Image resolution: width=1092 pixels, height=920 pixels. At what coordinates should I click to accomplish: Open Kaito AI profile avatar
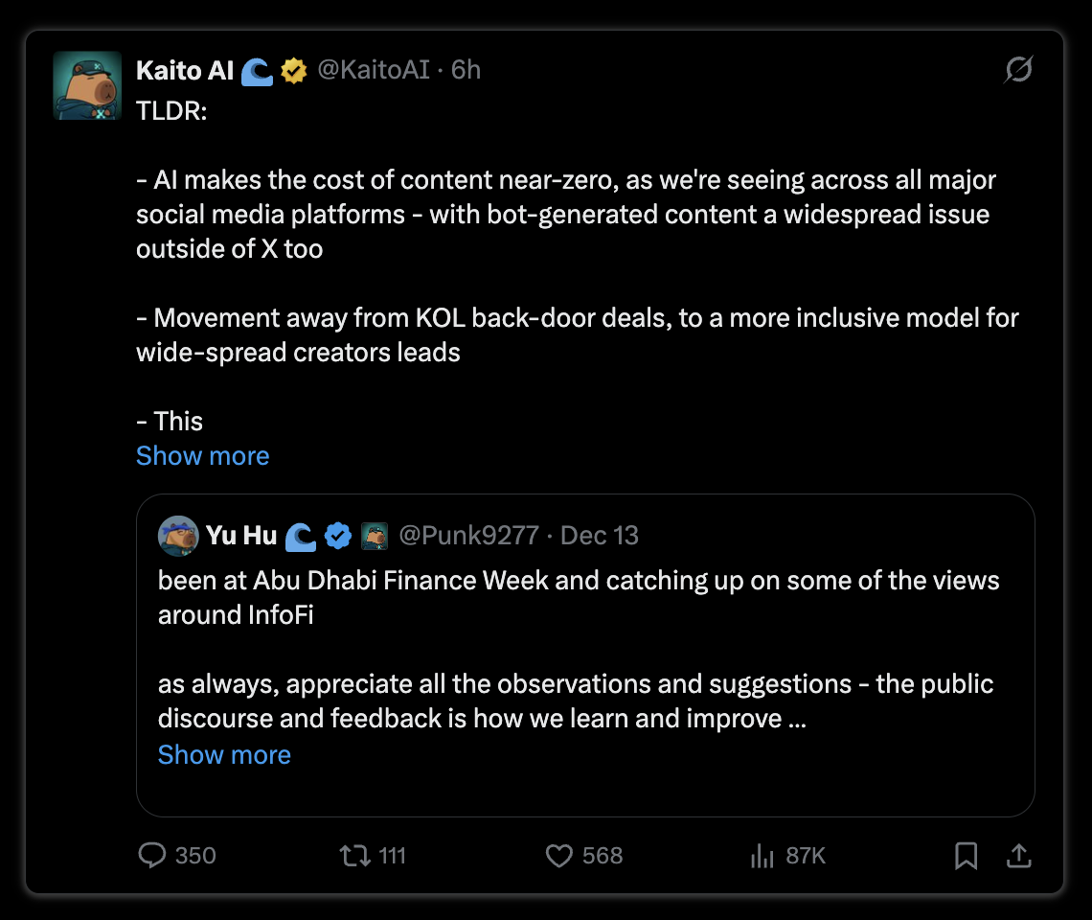[88, 85]
